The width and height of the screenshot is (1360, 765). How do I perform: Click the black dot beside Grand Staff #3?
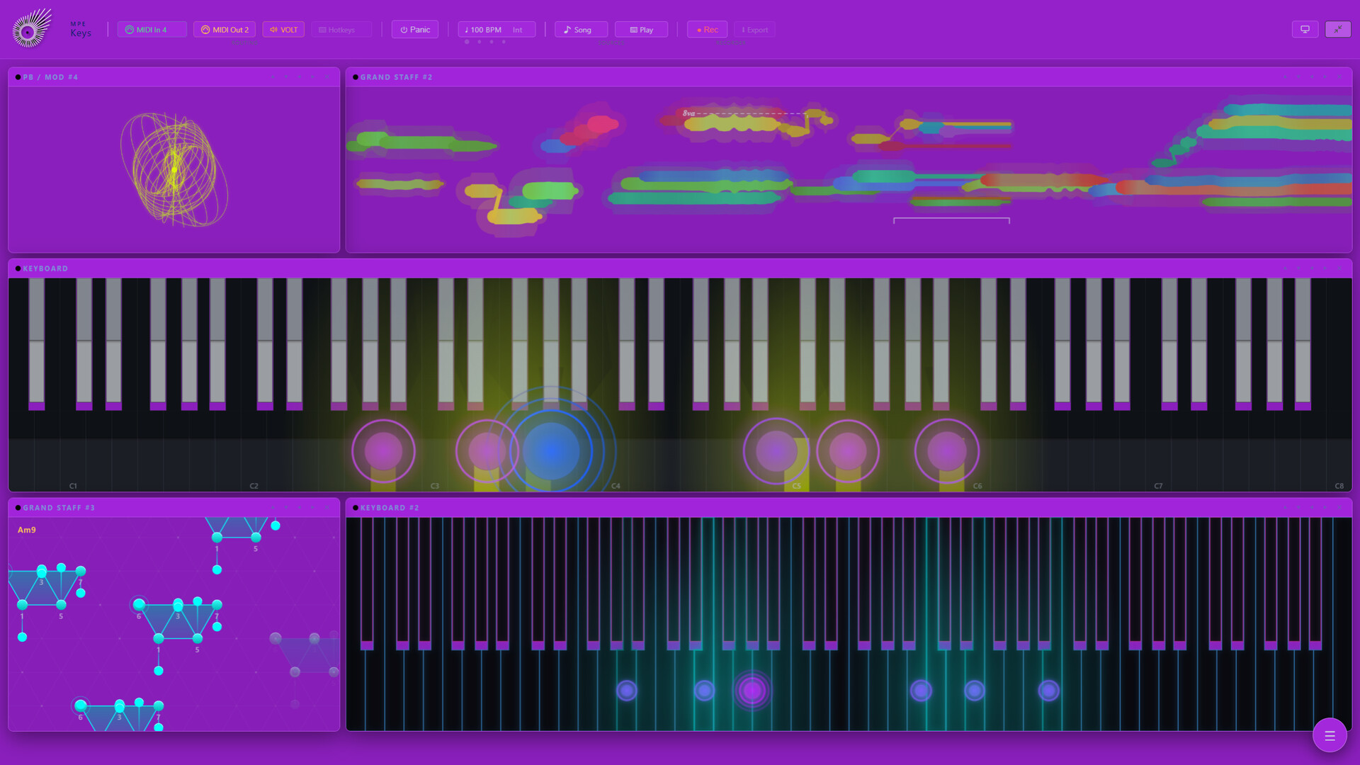18,508
